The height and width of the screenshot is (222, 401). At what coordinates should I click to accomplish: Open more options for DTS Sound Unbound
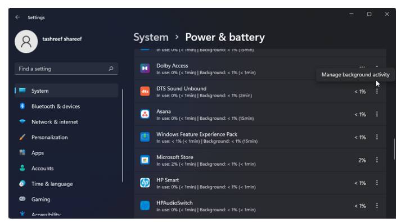tap(377, 91)
